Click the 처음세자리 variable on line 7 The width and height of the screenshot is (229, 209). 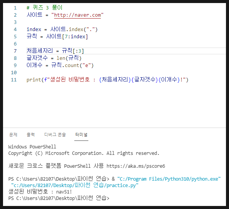[x=39, y=51]
